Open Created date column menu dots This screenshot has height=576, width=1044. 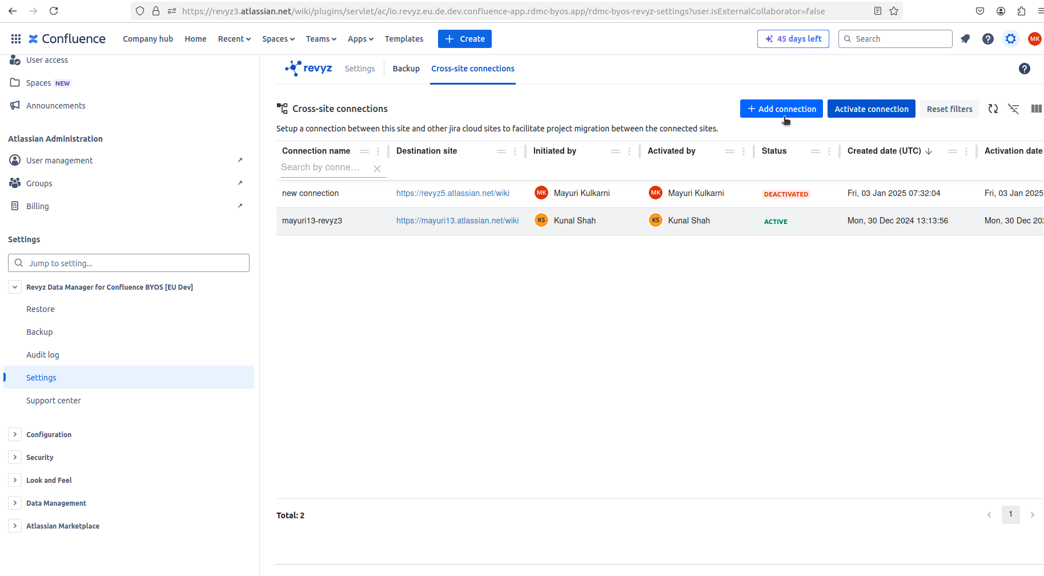tap(966, 151)
